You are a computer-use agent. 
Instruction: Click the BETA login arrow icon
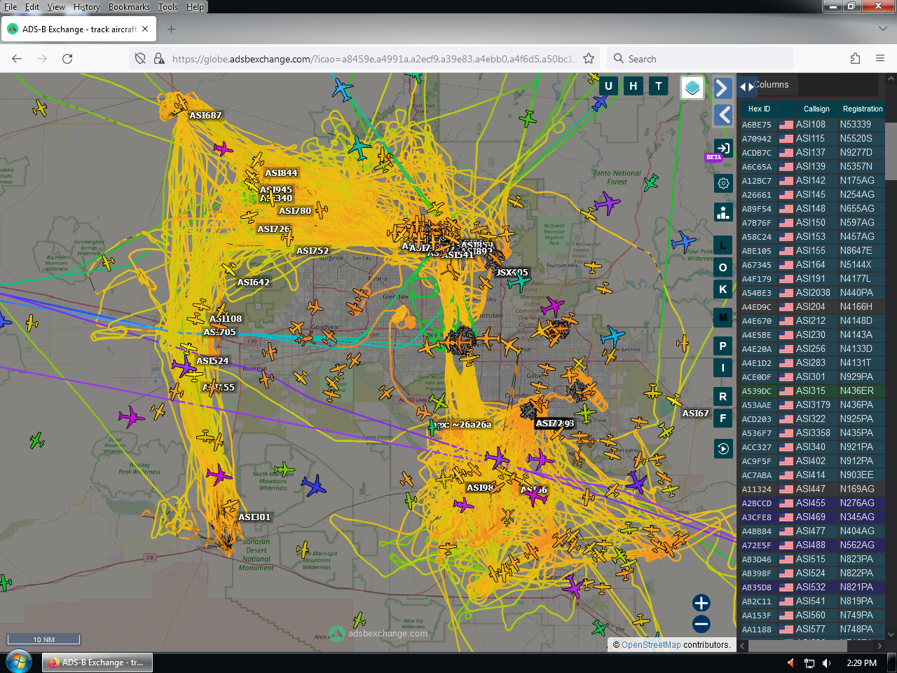pyautogui.click(x=723, y=149)
